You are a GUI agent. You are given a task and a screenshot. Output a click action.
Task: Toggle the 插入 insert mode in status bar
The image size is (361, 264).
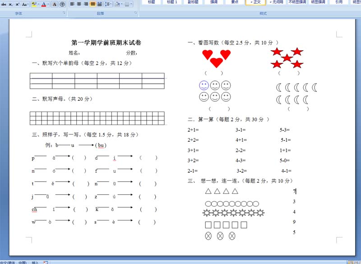click(x=35, y=262)
